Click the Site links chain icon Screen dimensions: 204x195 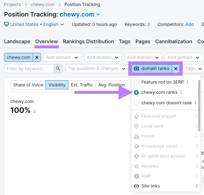pos(136,186)
